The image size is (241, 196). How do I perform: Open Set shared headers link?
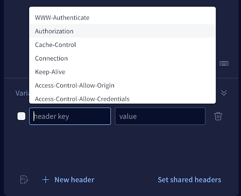point(189,180)
